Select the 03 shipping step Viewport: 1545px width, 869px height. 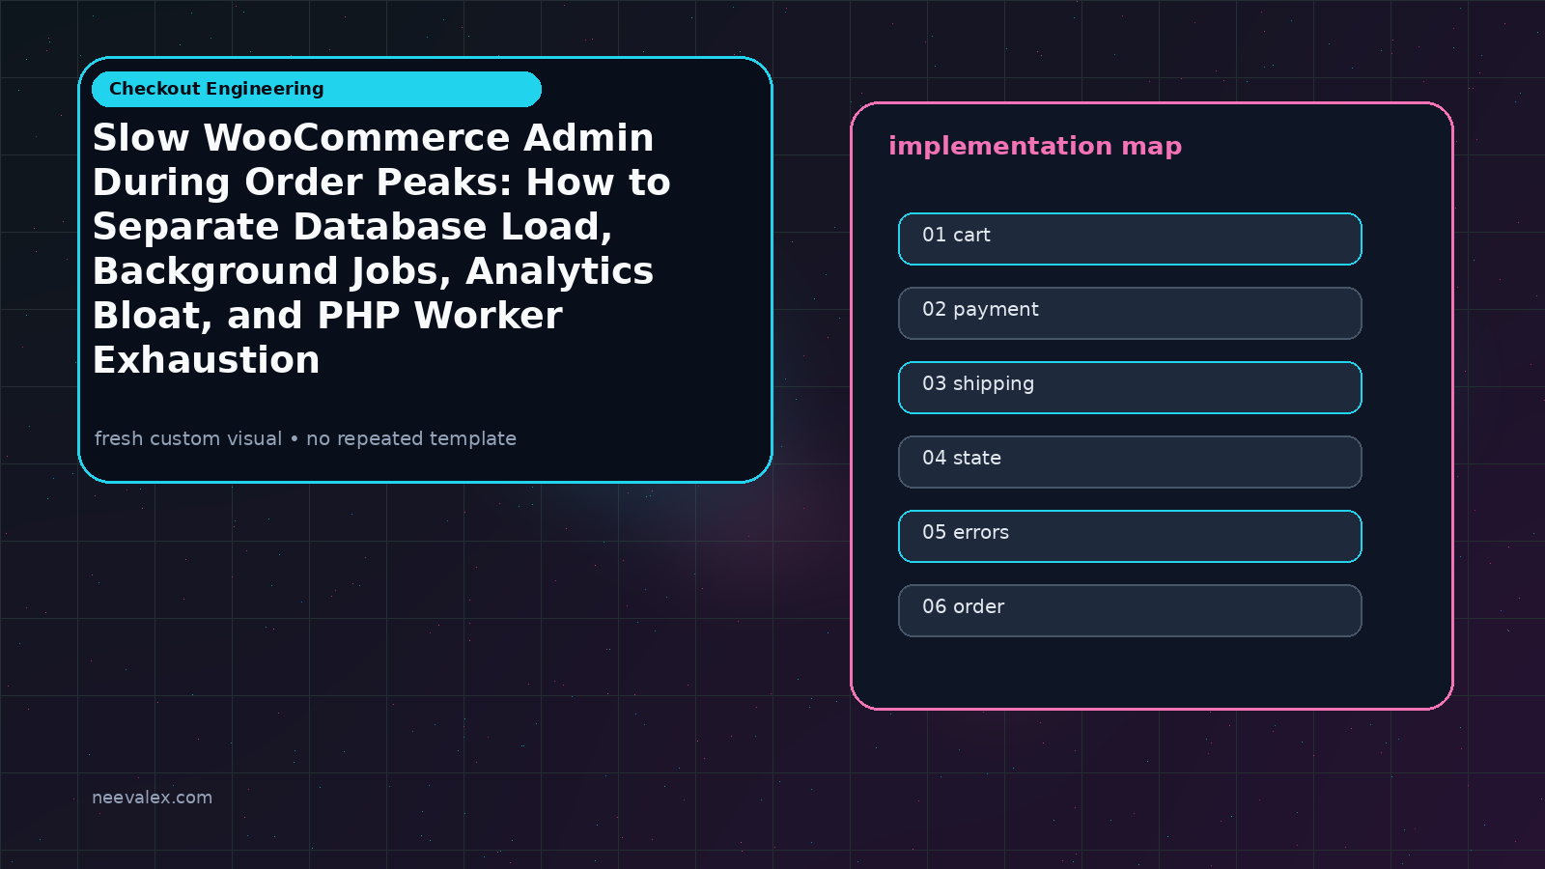tap(1130, 387)
